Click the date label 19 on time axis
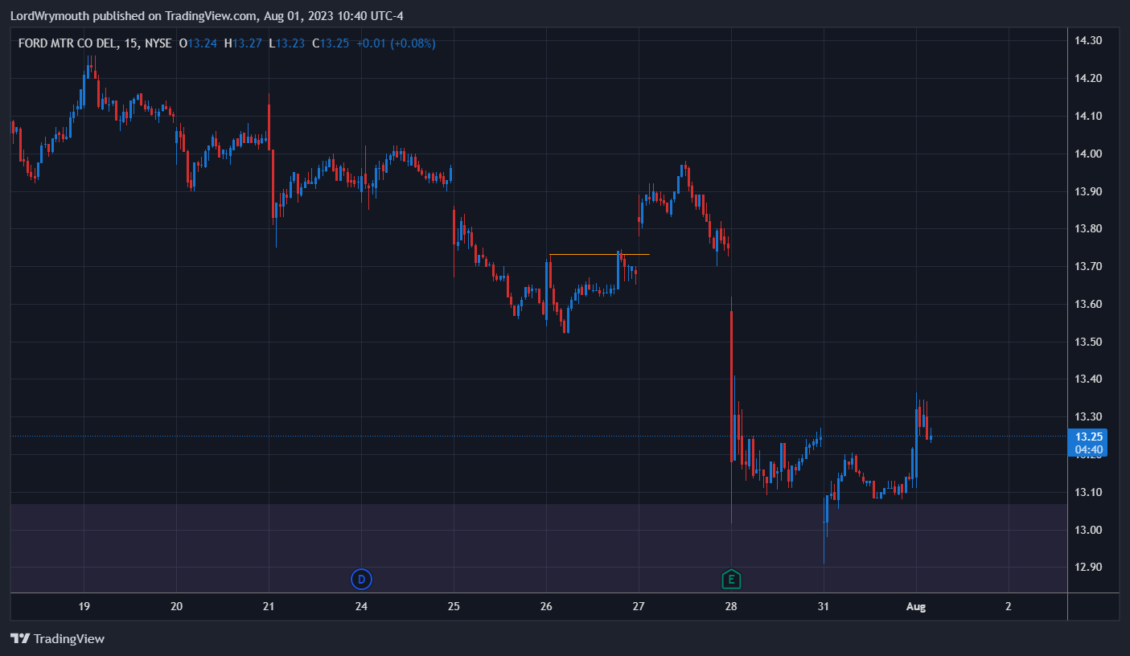The height and width of the screenshot is (656, 1130). [x=84, y=607]
